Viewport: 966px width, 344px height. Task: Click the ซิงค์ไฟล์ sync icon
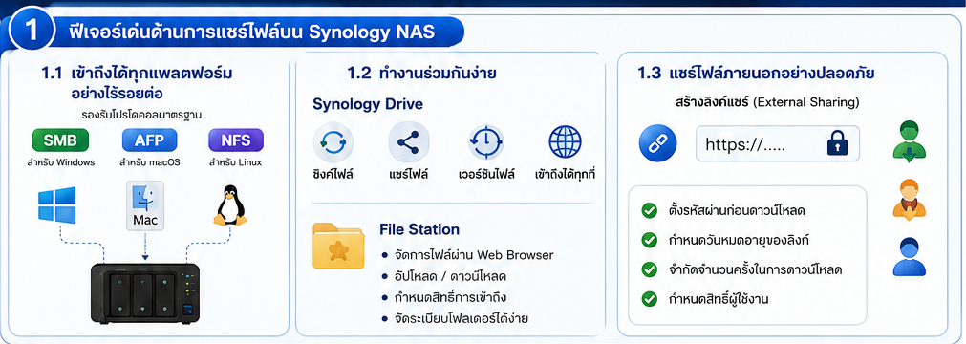pos(333,142)
